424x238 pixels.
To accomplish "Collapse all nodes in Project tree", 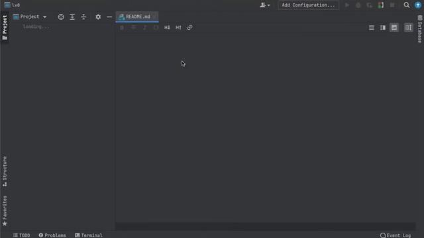I will pyautogui.click(x=83, y=17).
